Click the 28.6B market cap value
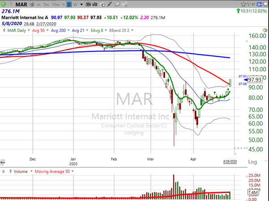This screenshot has height=201, width=269. click(x=29, y=24)
